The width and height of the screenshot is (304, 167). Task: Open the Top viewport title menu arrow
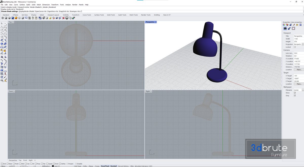point(13,22)
